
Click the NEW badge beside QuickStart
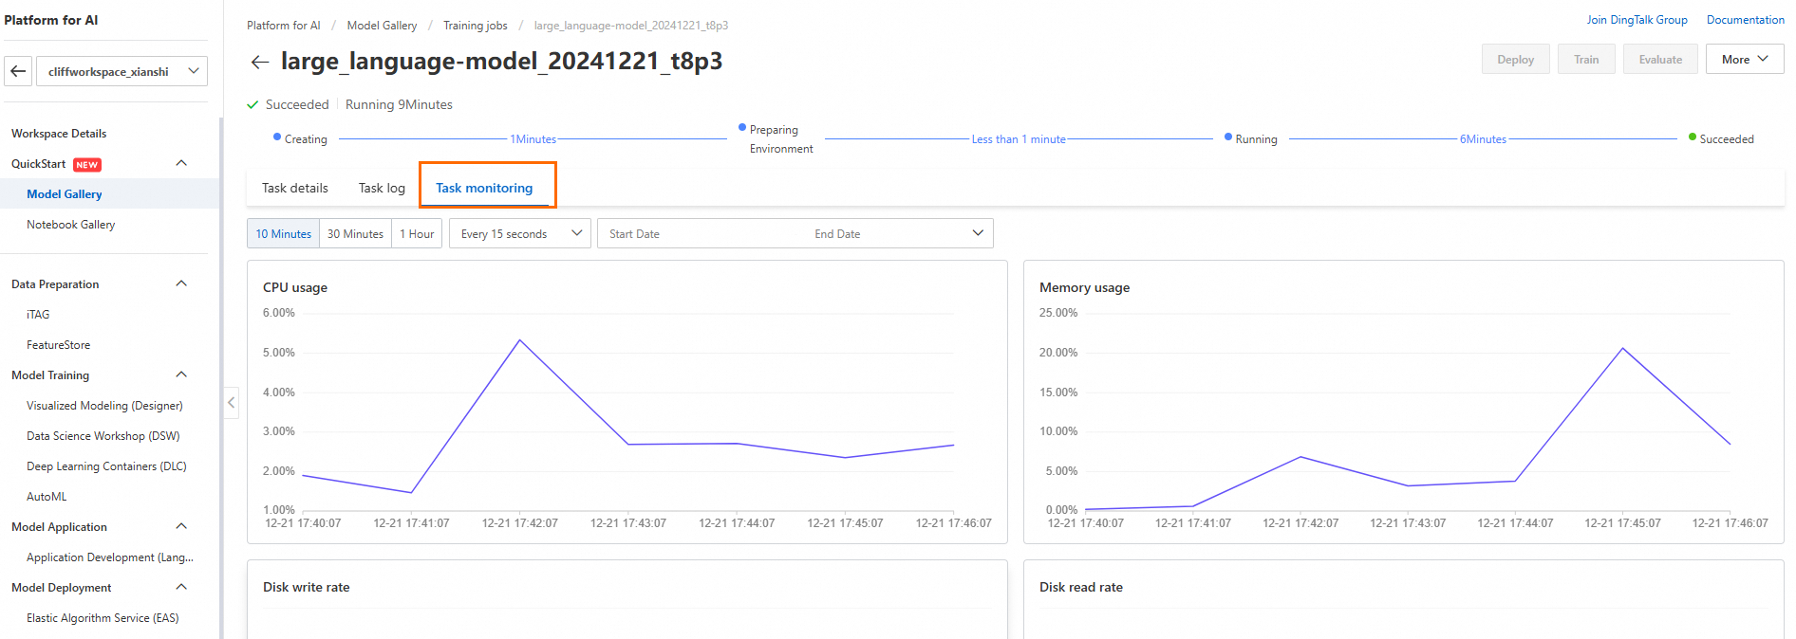[x=87, y=164]
